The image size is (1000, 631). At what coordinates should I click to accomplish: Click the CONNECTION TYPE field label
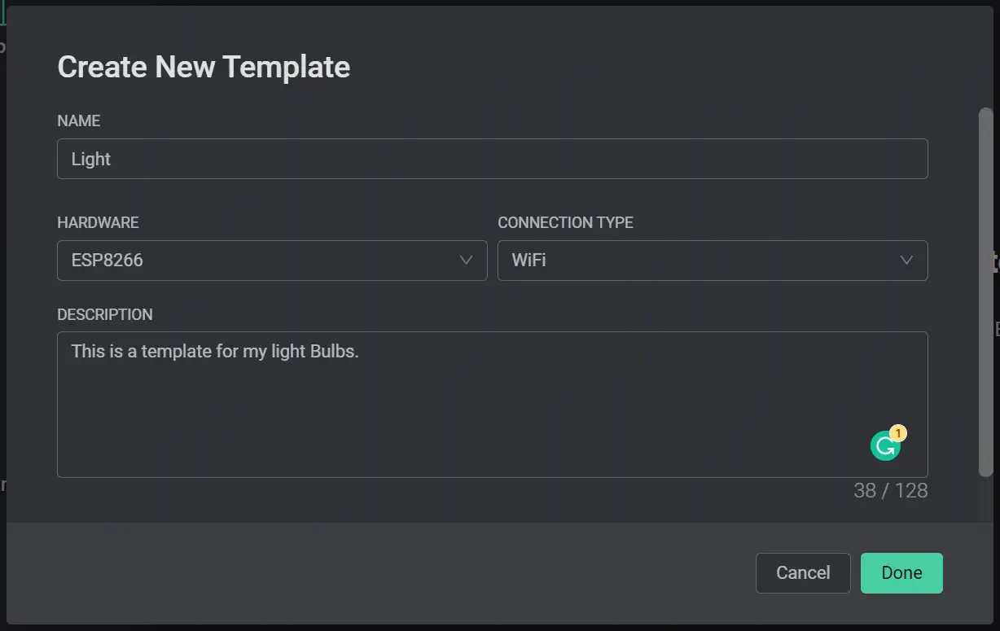565,222
